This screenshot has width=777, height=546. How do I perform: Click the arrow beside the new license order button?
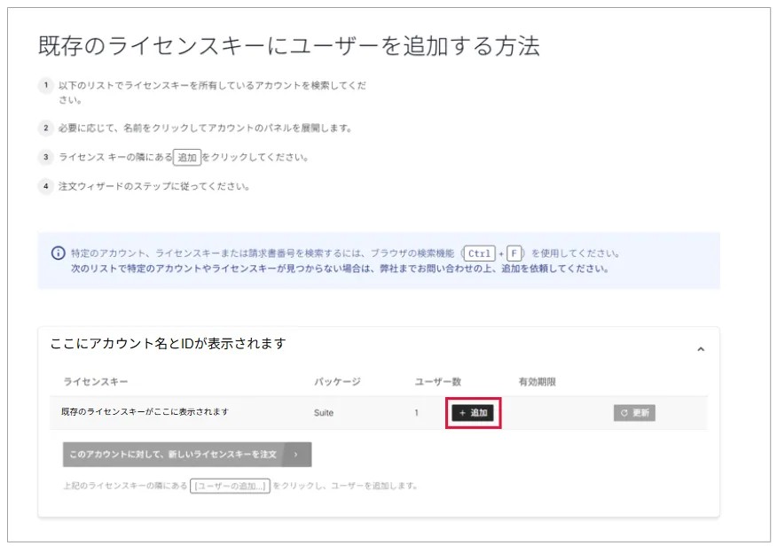coord(296,455)
